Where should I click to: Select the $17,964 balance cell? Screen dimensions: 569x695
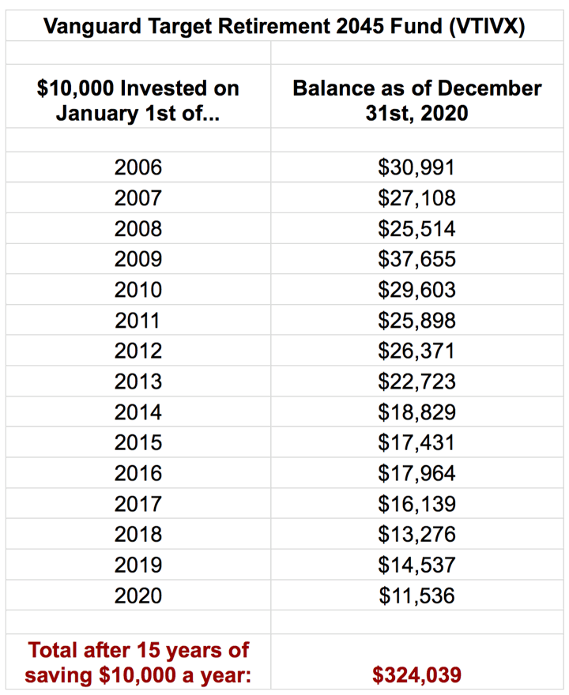tap(417, 473)
